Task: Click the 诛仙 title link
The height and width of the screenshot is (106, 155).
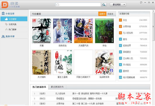Action: coord(104,46)
